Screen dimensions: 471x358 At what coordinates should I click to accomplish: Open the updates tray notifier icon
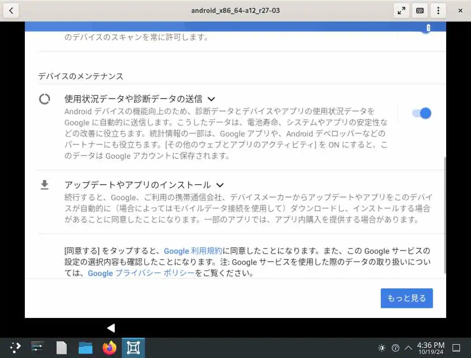pyautogui.click(x=395, y=348)
